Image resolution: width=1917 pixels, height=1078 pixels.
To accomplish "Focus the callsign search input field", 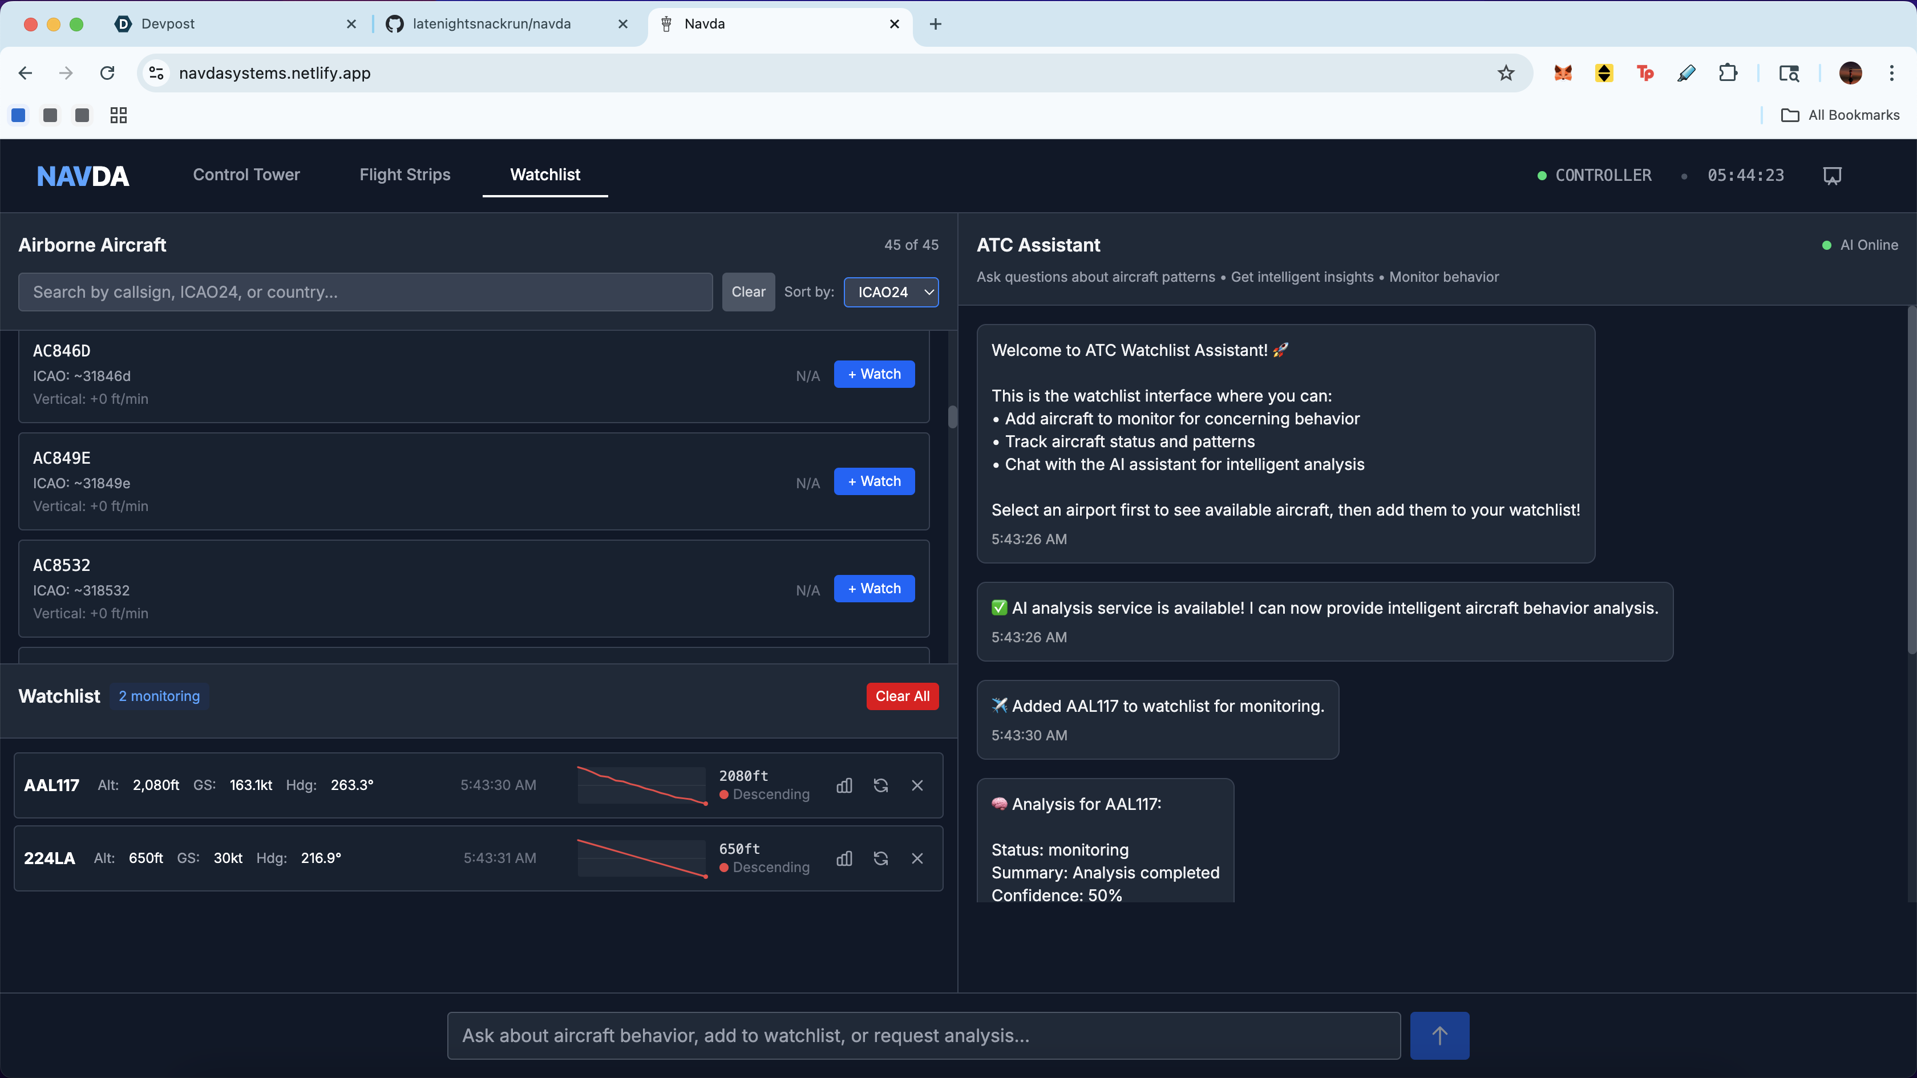I will 365,293.
